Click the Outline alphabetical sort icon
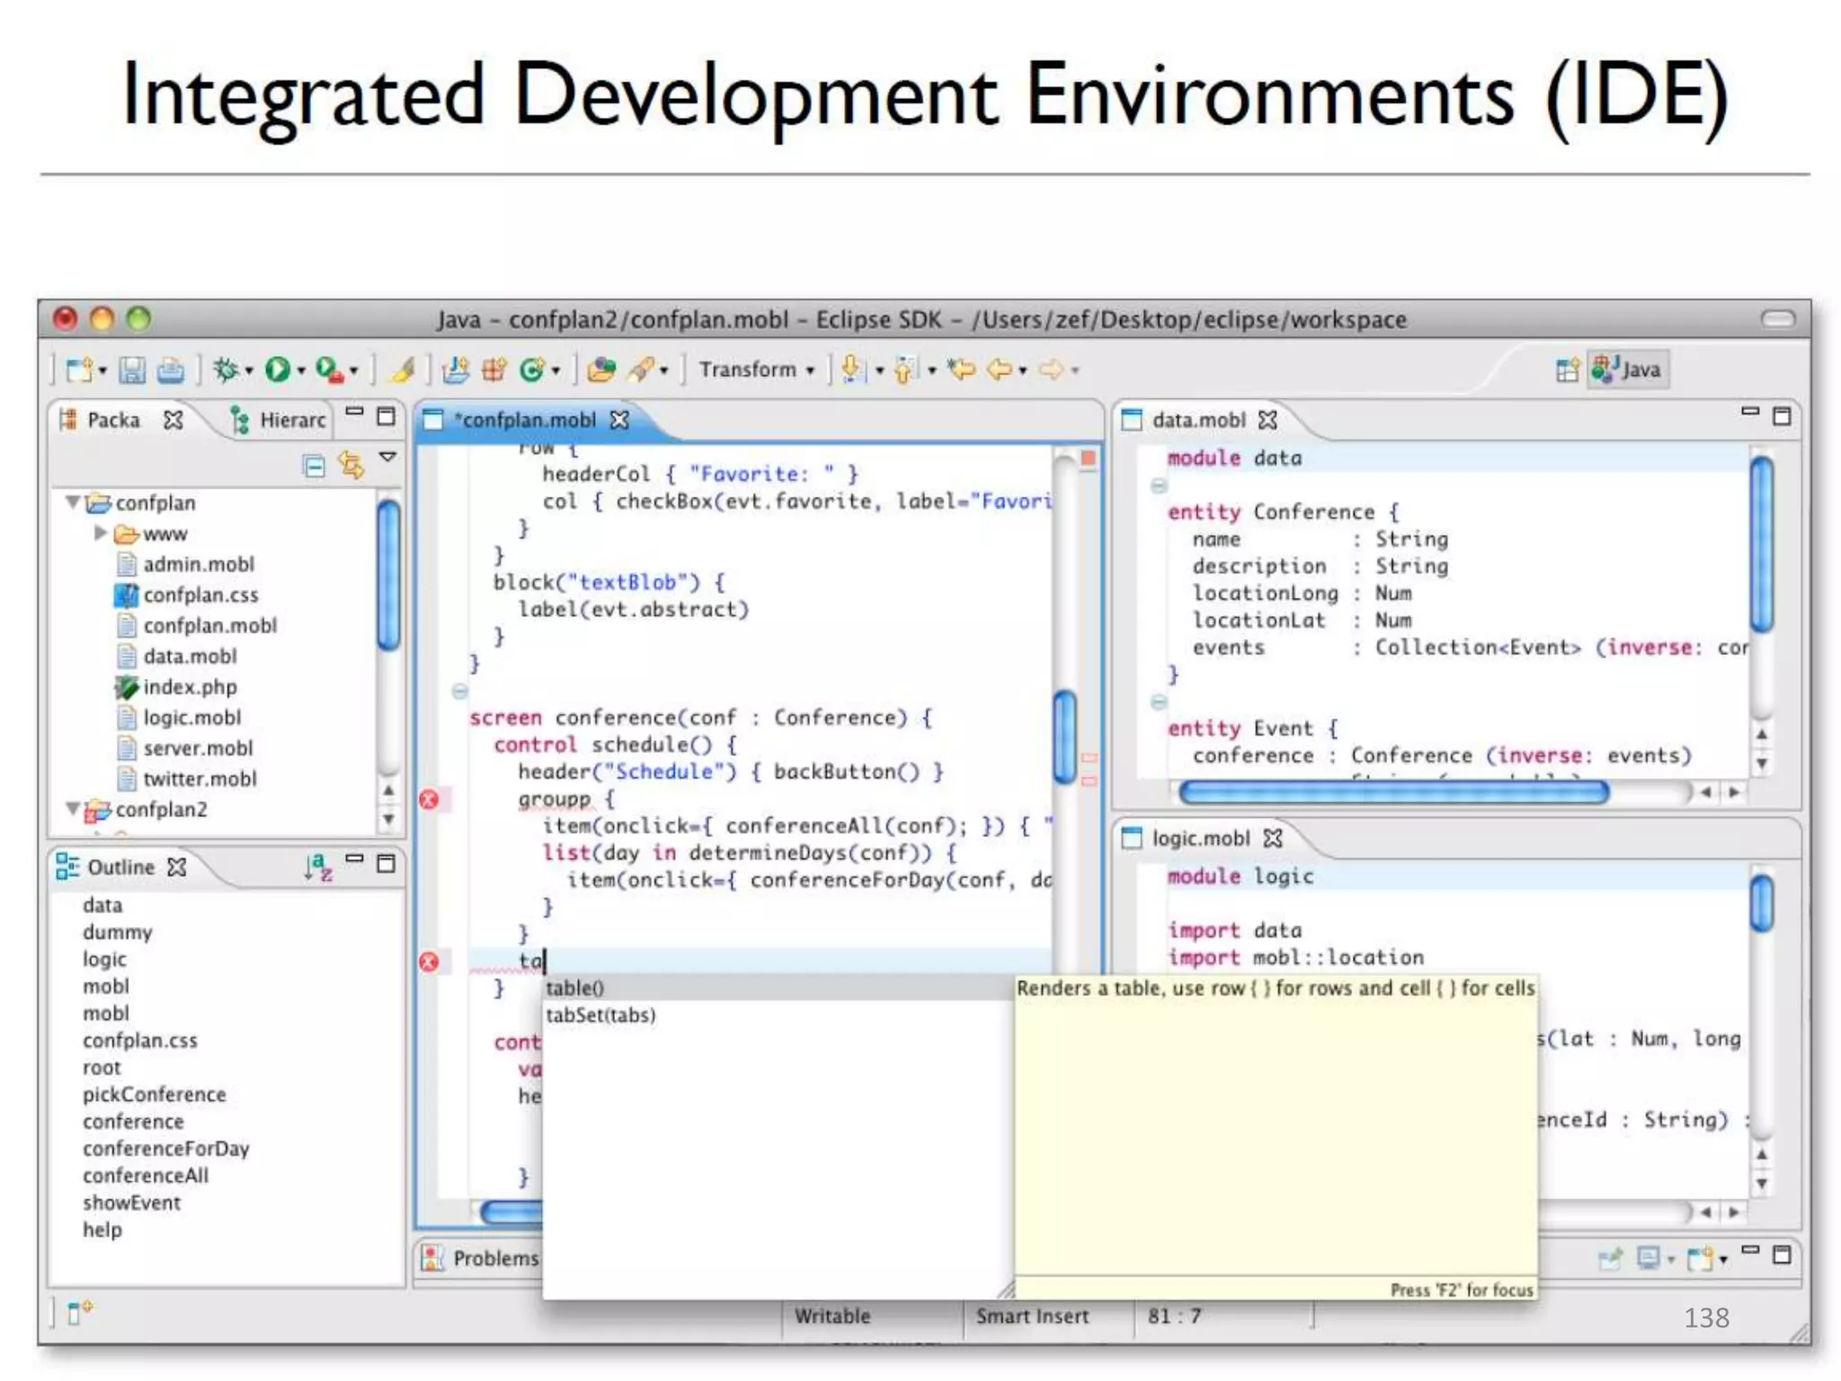The image size is (1841, 1381). tap(318, 867)
